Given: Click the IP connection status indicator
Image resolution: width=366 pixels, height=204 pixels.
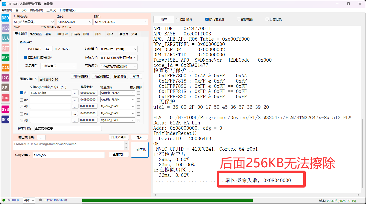Looking at the screenshot, I should tap(53, 200).
